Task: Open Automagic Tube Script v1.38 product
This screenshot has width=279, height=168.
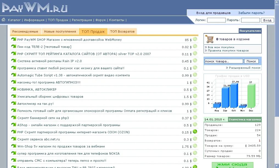Action: click(74, 75)
